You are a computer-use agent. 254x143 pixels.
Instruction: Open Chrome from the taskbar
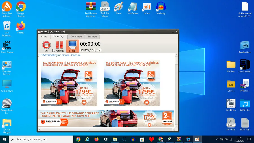click(78, 139)
